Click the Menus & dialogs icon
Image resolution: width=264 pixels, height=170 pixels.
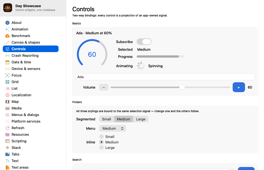(x=7, y=115)
